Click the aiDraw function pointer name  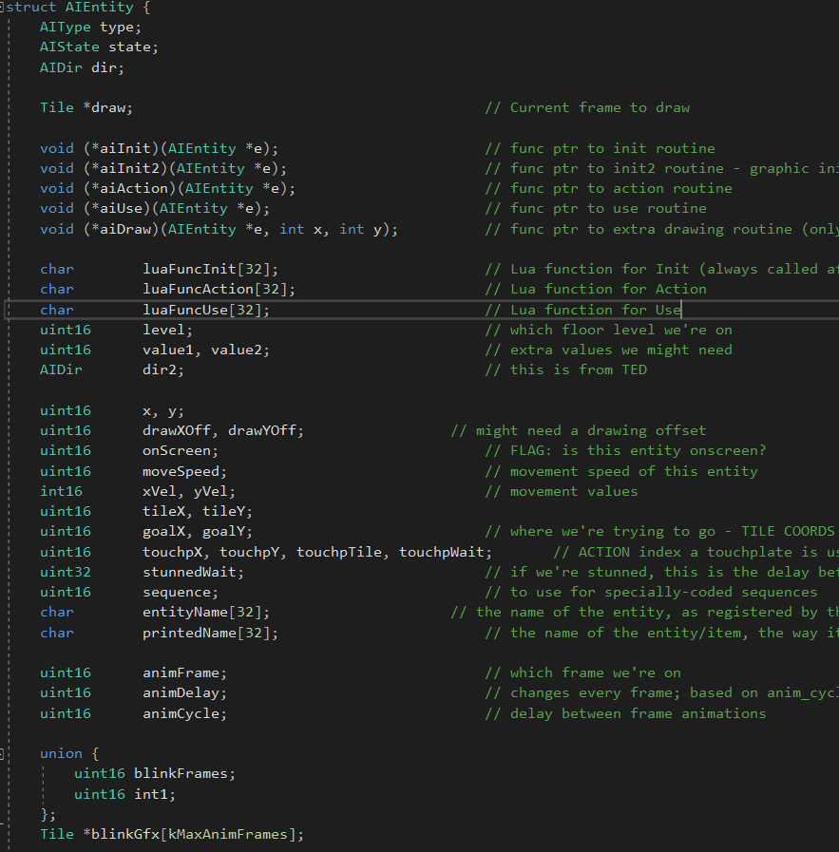[x=125, y=229]
